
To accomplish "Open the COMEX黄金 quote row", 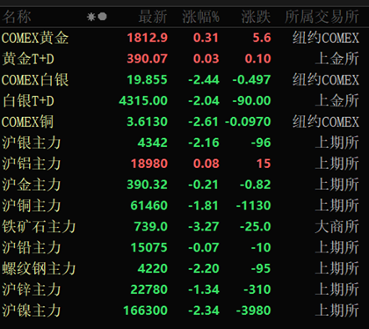I will (184, 38).
